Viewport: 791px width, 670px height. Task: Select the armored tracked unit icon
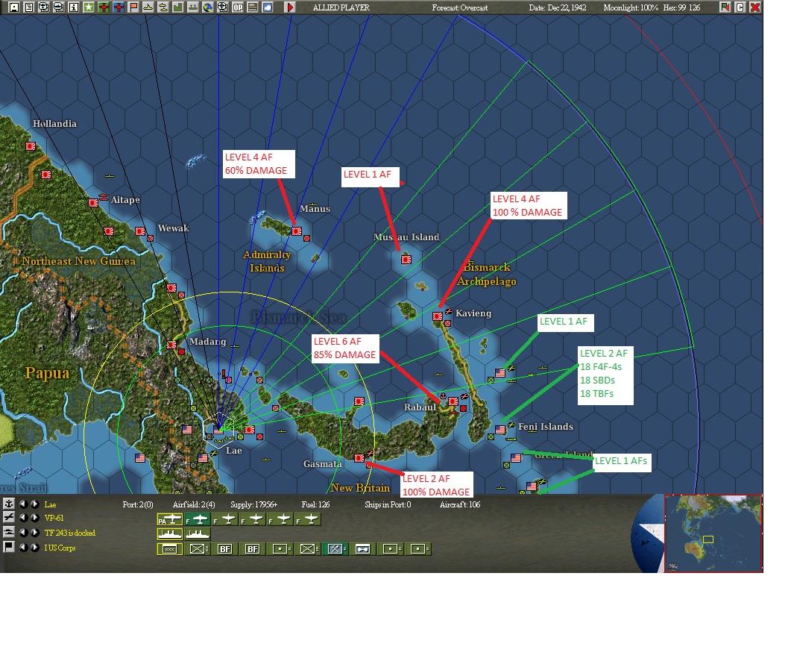click(x=363, y=549)
